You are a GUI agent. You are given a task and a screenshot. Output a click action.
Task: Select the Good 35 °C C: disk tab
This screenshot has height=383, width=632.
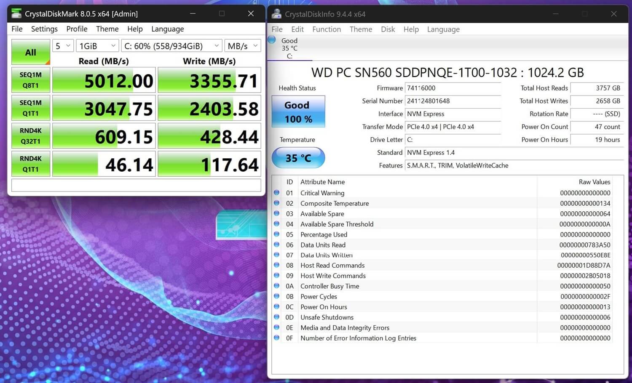coord(289,48)
